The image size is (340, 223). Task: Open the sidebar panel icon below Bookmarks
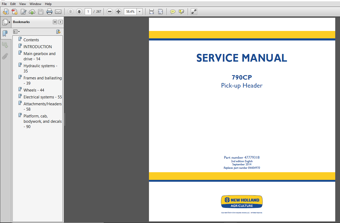pos(5,45)
